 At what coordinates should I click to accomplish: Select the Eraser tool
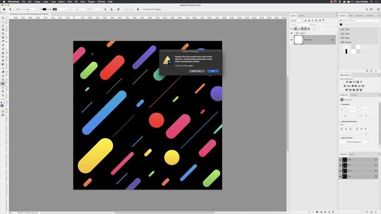pos(3,61)
